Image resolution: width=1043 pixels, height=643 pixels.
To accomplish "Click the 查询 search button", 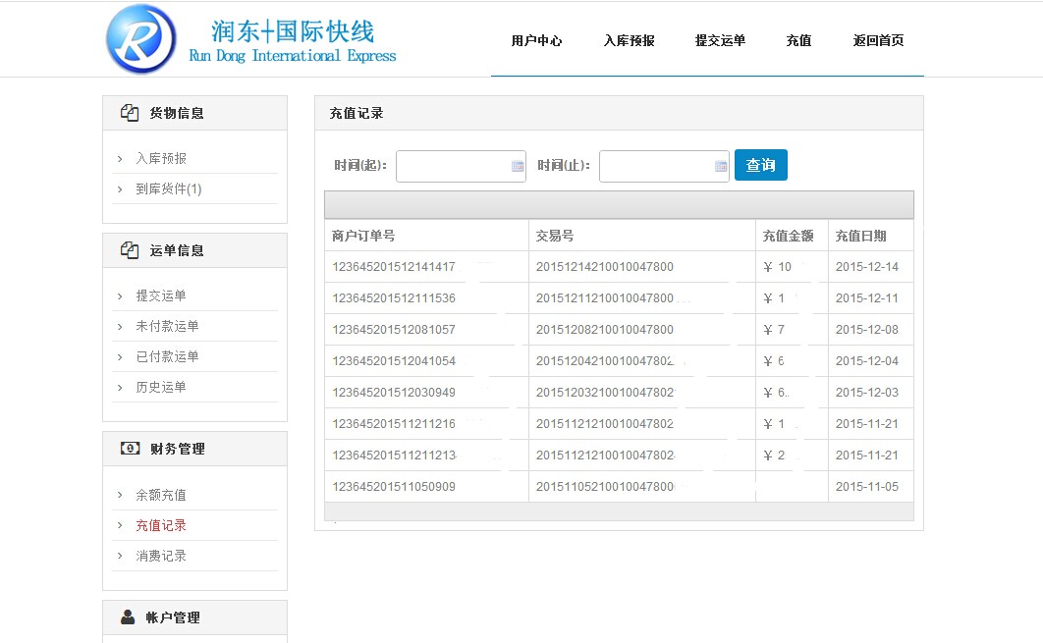I will [761, 165].
